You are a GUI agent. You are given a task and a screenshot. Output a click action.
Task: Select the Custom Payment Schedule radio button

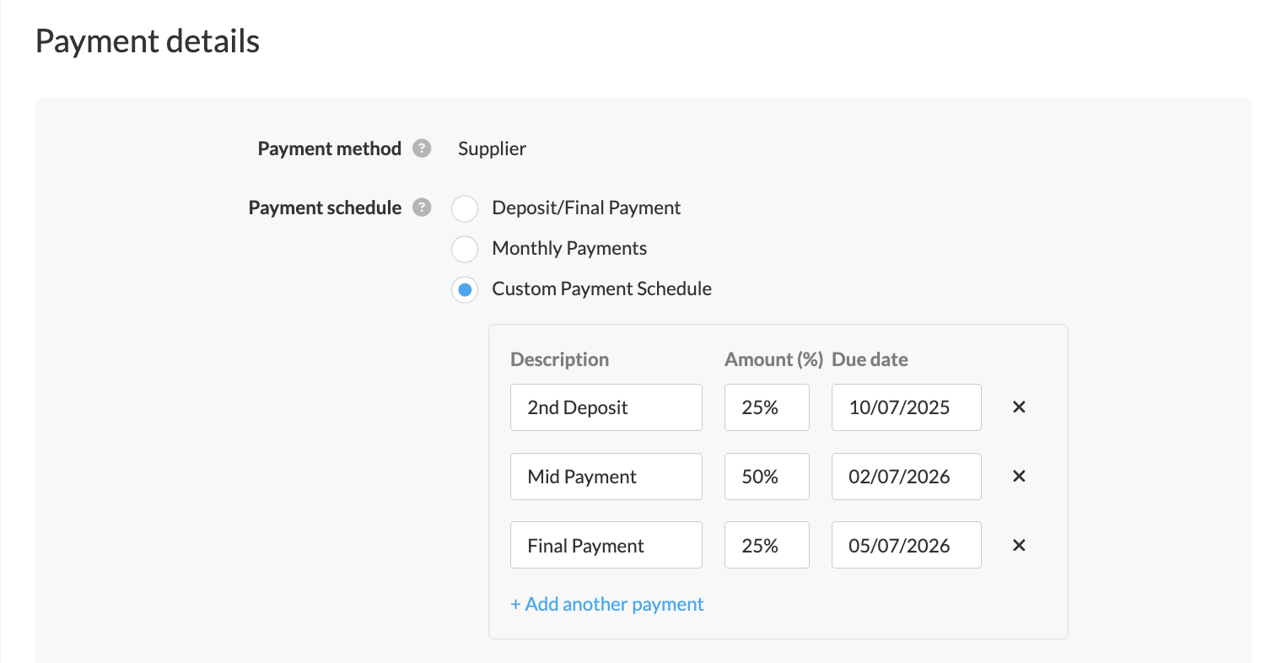(465, 289)
